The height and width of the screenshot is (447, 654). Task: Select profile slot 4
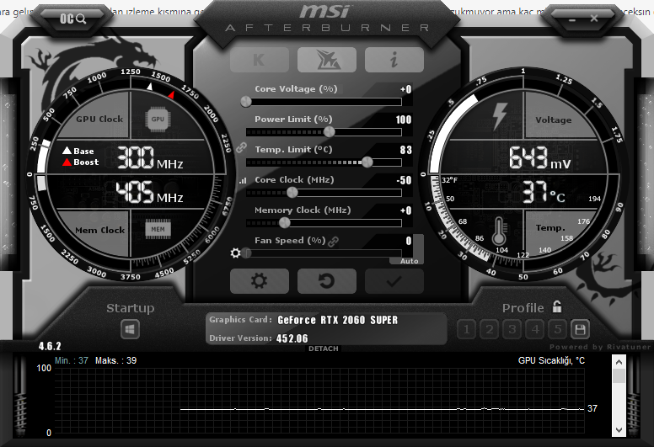[535, 329]
